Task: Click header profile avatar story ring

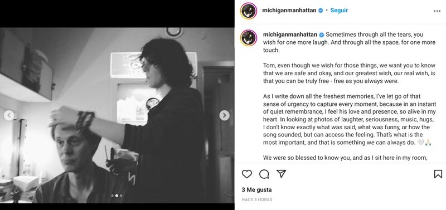Action: (249, 11)
